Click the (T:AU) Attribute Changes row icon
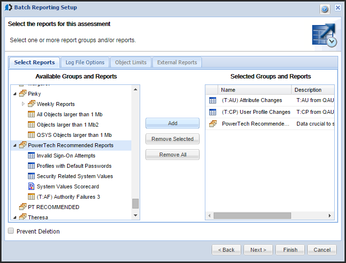346x263 pixels. [213, 100]
